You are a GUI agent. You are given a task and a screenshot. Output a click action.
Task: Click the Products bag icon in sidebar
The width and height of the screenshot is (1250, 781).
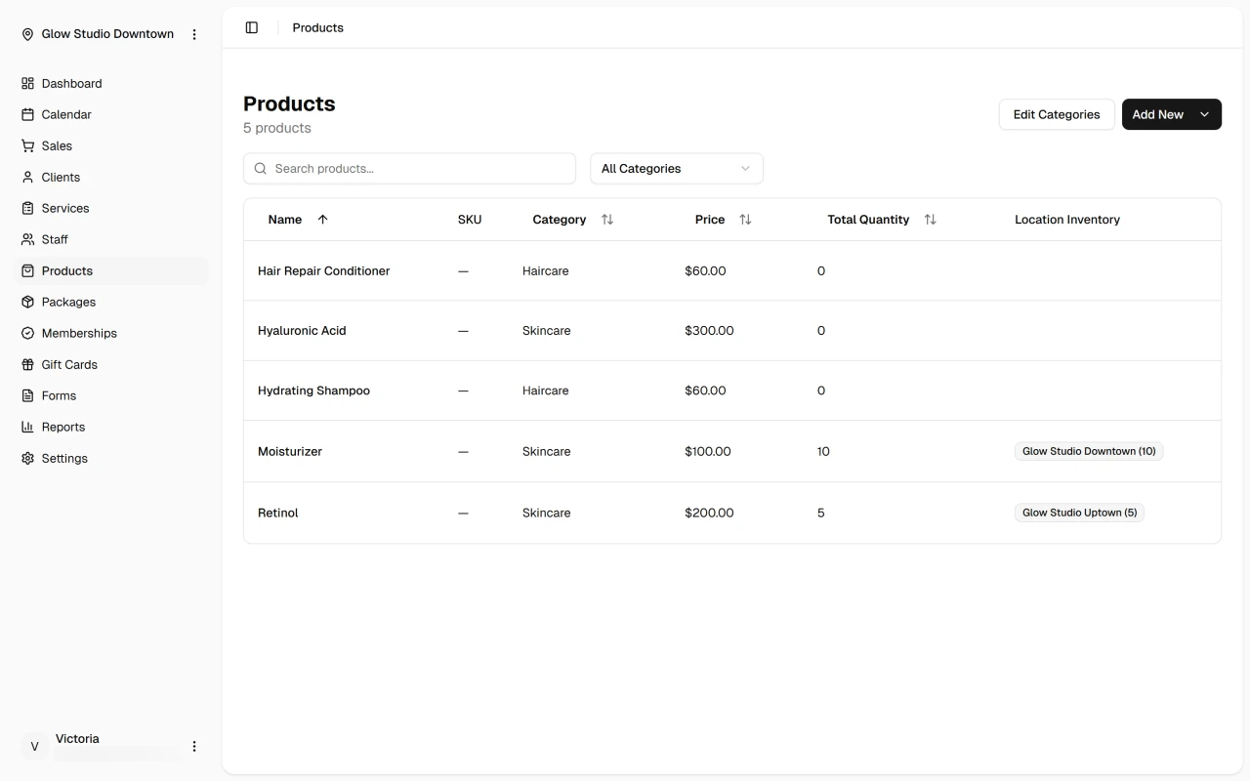click(27, 271)
